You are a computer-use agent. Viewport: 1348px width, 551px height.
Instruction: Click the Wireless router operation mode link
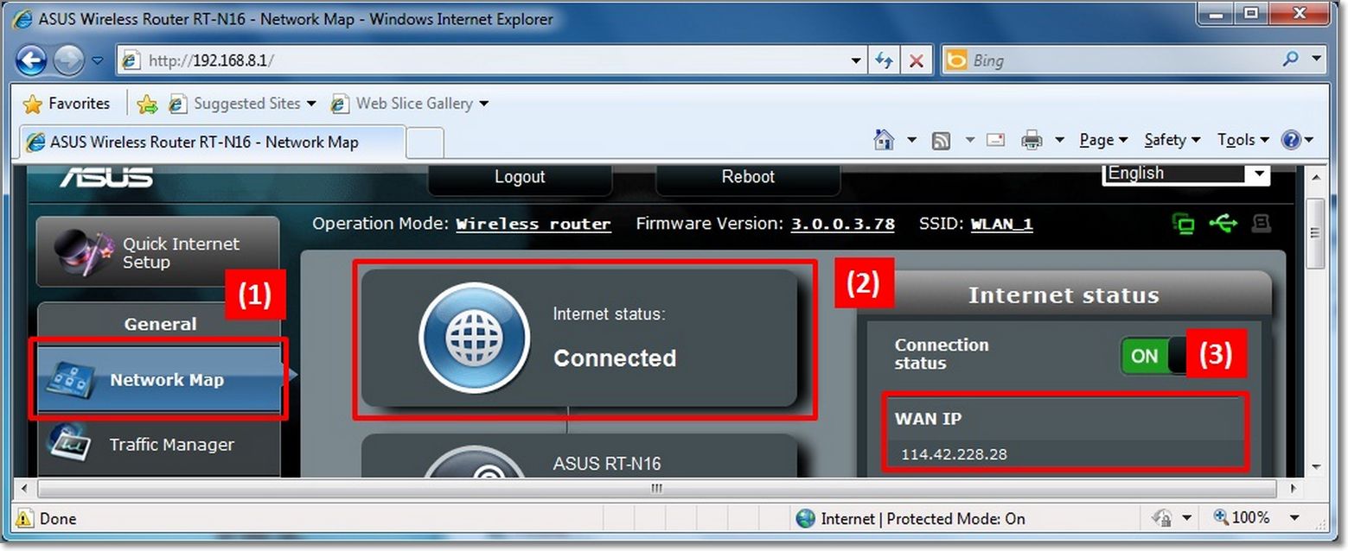(x=533, y=225)
